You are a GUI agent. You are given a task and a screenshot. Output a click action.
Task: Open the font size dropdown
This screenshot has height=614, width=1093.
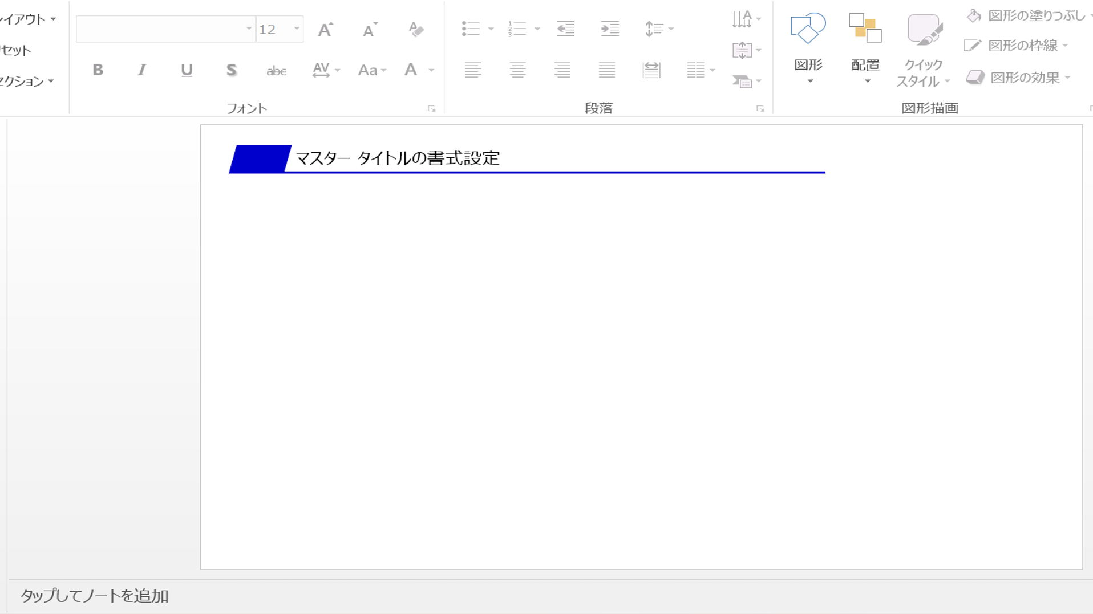[295, 29]
